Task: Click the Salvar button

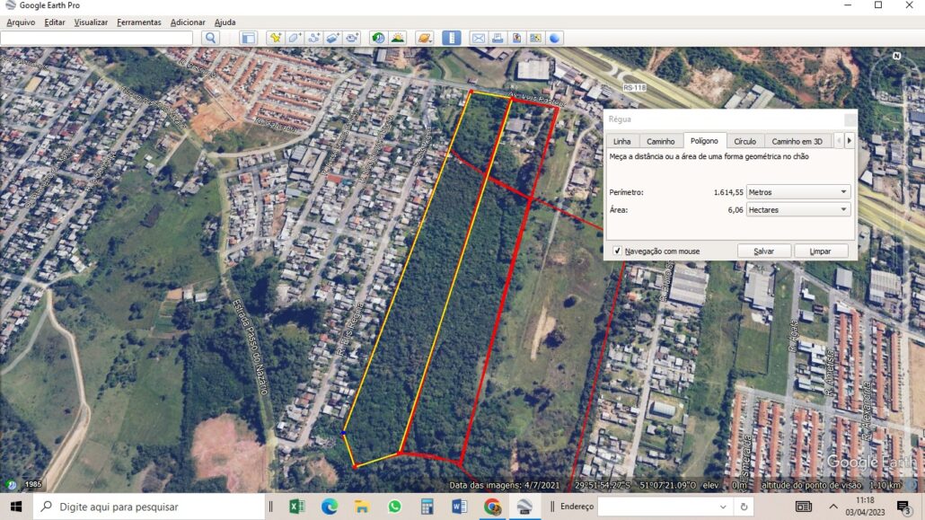Action: pyautogui.click(x=764, y=251)
